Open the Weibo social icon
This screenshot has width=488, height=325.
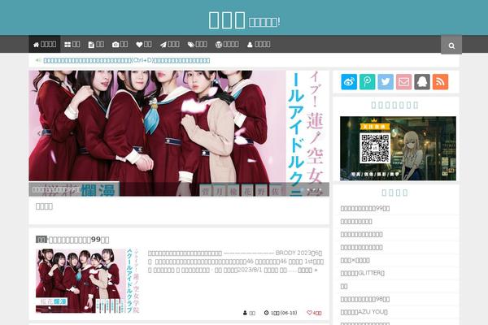(x=349, y=82)
